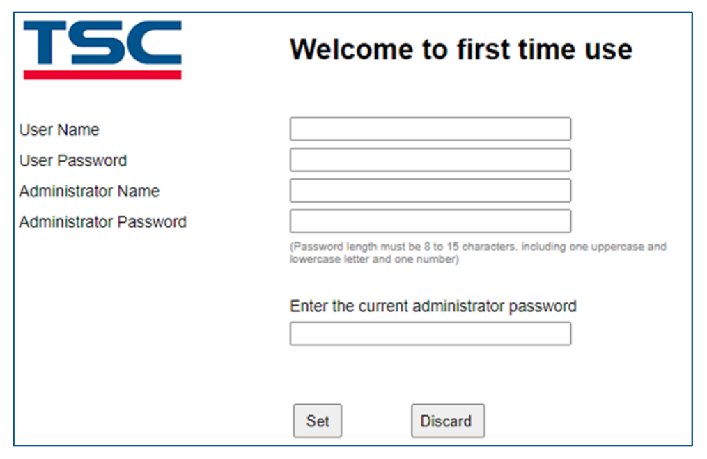Select the Administrator Name label text
Screen dimensions: 707x459
[x=89, y=192]
